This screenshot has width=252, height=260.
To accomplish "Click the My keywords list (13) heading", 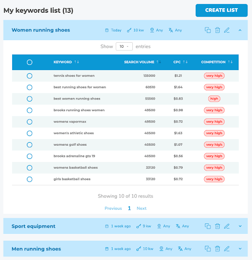I will (39, 11).
